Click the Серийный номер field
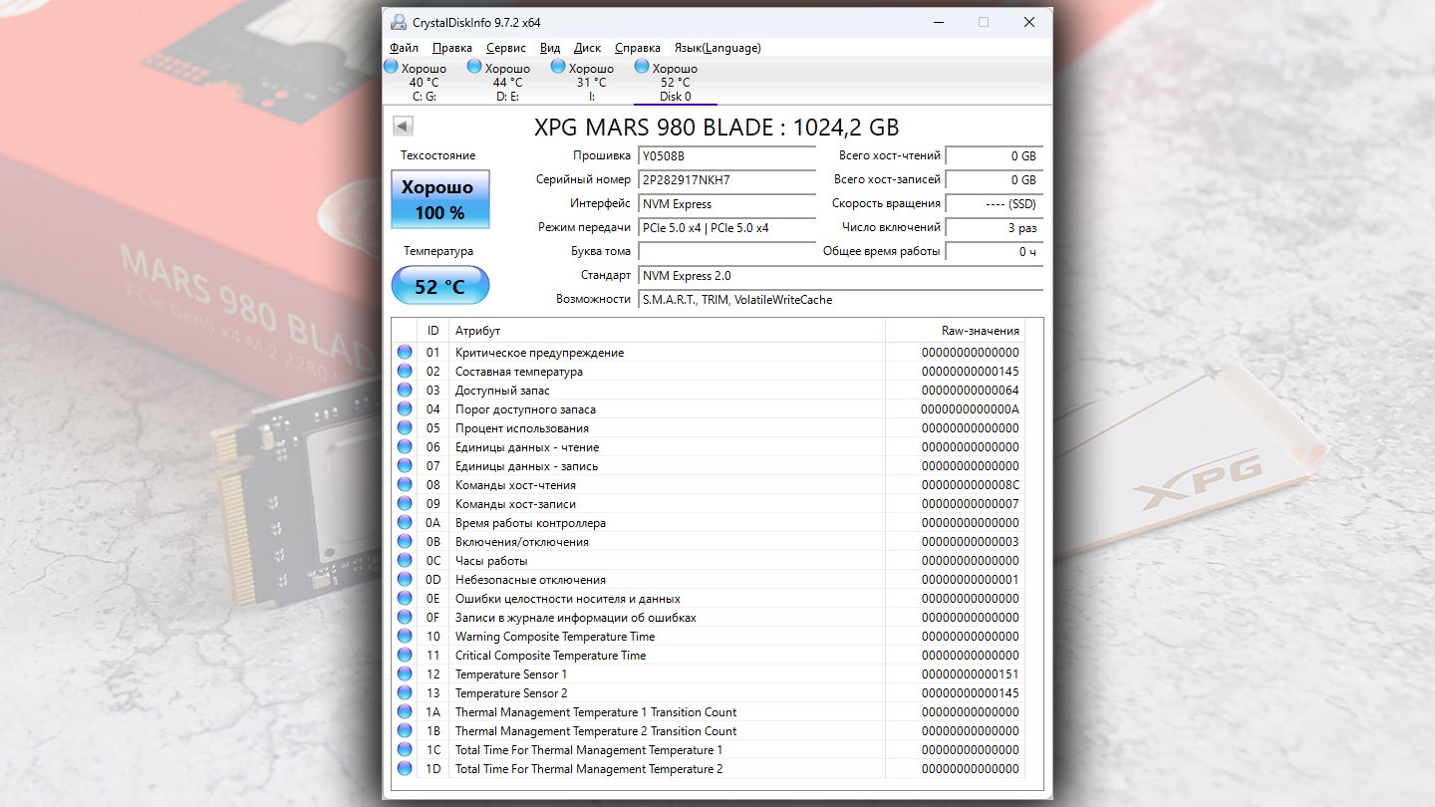 coord(726,180)
